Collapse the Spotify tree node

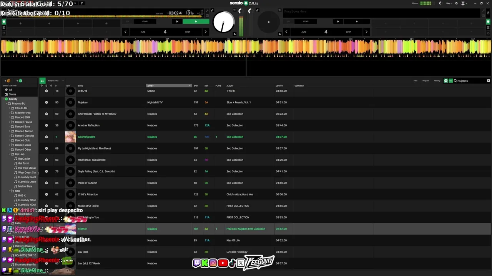[3, 99]
